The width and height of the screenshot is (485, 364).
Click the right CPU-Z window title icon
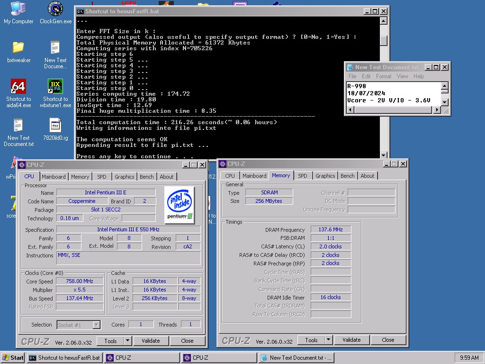(223, 164)
